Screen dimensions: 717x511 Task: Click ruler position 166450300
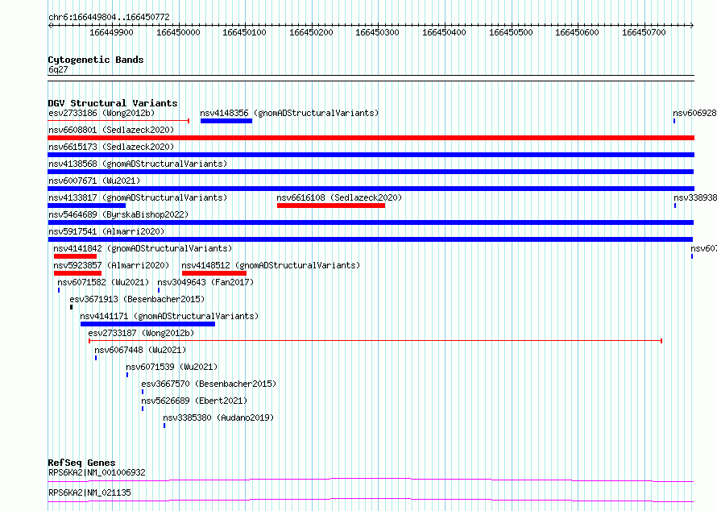pos(377,32)
